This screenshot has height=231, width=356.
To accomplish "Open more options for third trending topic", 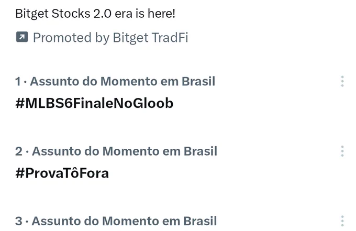I will [342, 221].
